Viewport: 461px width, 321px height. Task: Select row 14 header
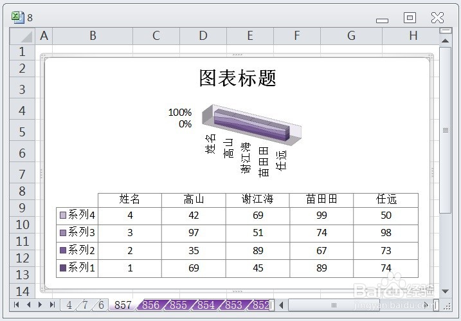[x=23, y=291]
